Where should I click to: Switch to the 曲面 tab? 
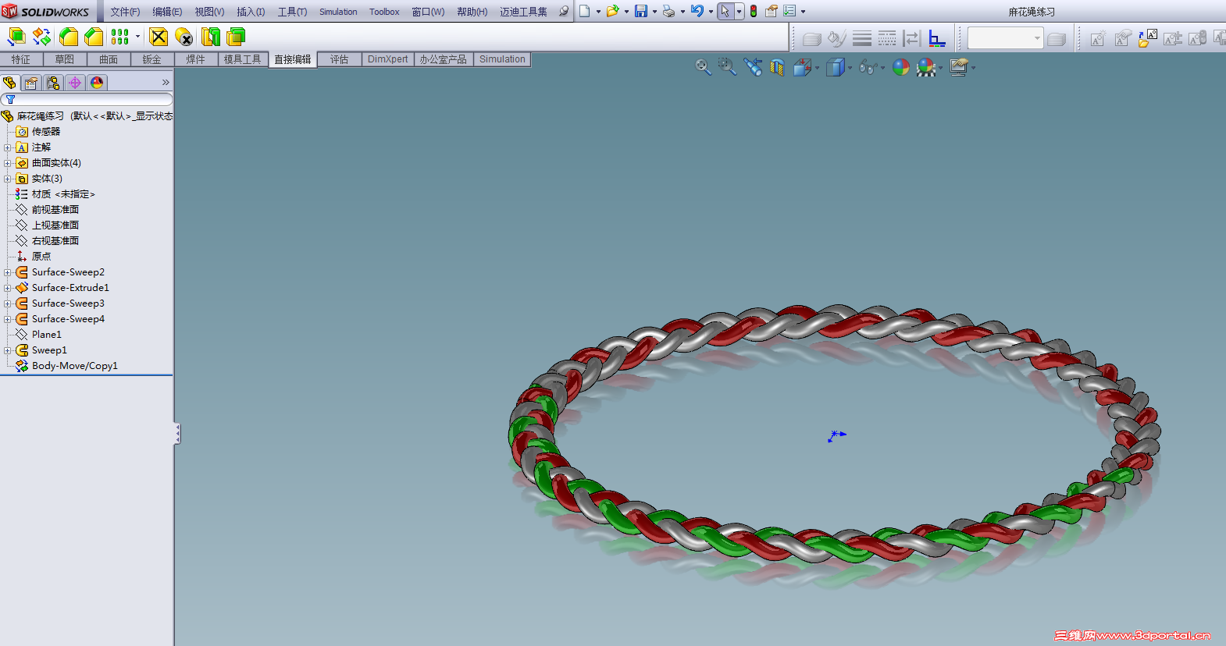click(x=109, y=59)
